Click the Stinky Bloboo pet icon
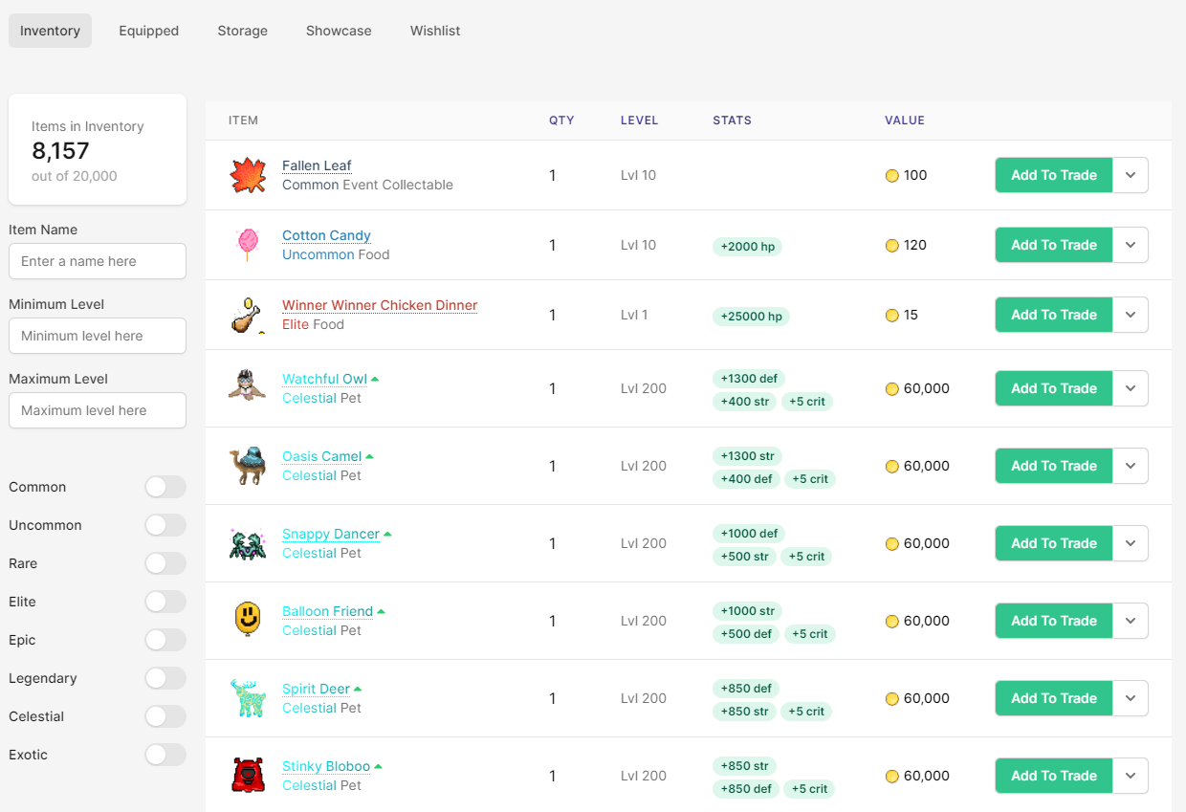Screen dimensions: 1186x812 pyautogui.click(x=248, y=776)
